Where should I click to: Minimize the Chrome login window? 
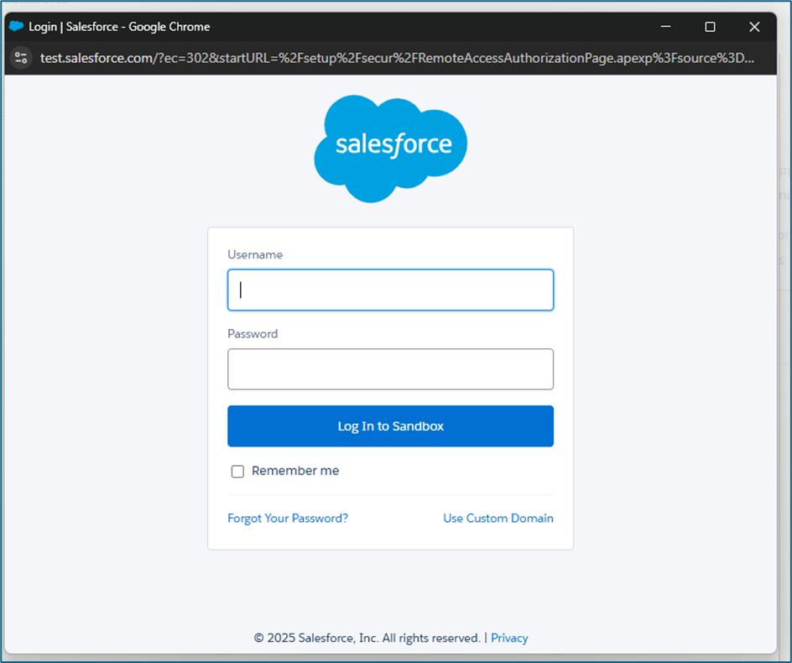point(665,27)
